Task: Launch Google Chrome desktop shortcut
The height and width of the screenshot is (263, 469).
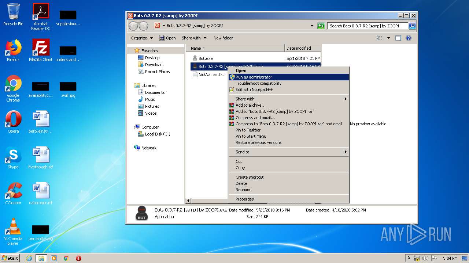Action: coord(13,89)
